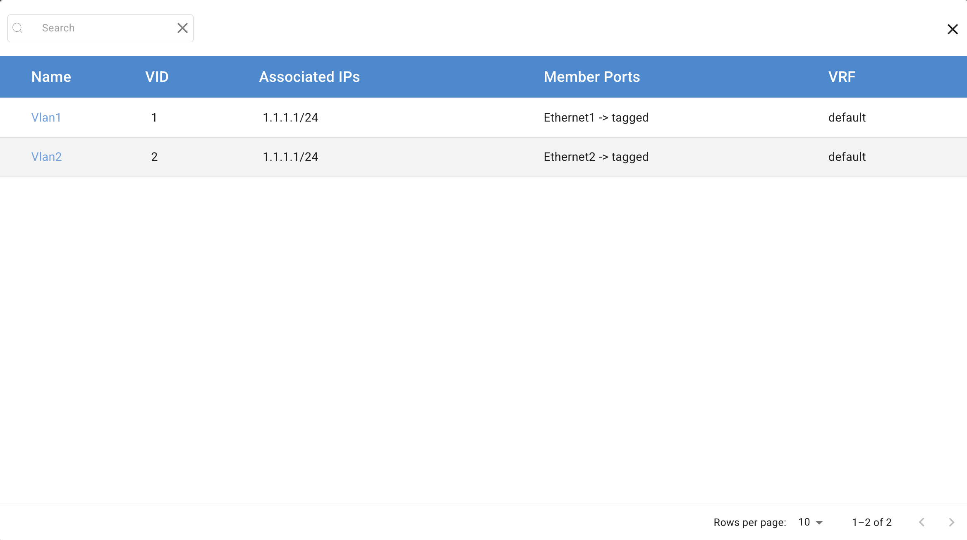Open the Vlan2 link
Screen dimensions: 967x540
click(x=47, y=157)
